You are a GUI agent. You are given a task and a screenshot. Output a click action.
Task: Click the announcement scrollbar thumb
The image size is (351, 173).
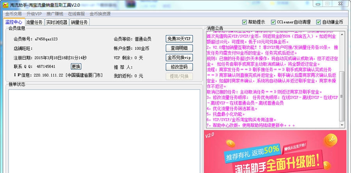click(x=342, y=96)
